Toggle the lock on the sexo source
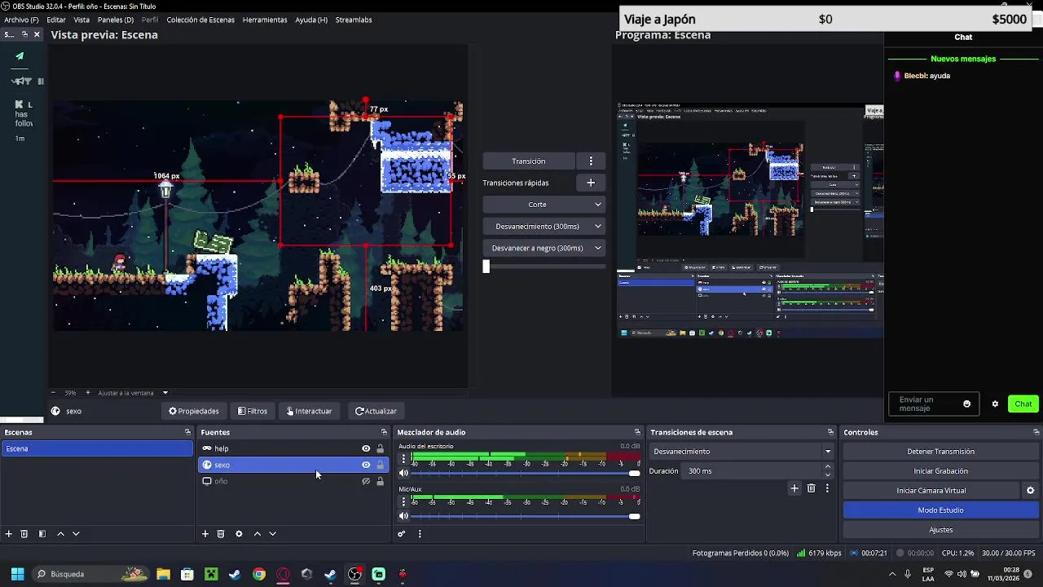Viewport: 1043px width, 587px height. click(380, 465)
